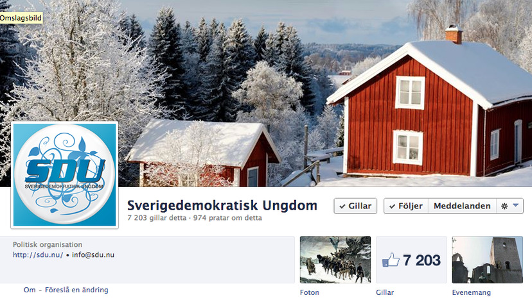The height and width of the screenshot is (300, 532).
Task: Click the info@sdu.nu email address
Action: [93, 254]
